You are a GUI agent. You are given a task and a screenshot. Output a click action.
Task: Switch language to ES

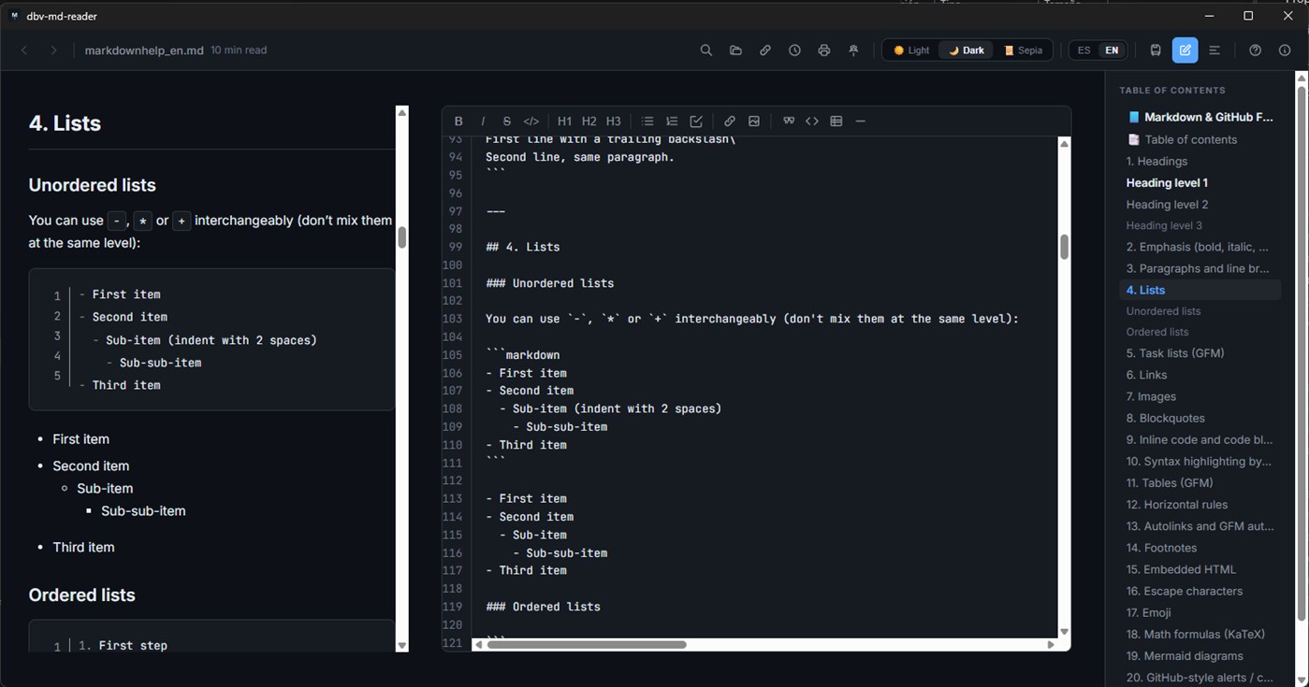(x=1084, y=50)
